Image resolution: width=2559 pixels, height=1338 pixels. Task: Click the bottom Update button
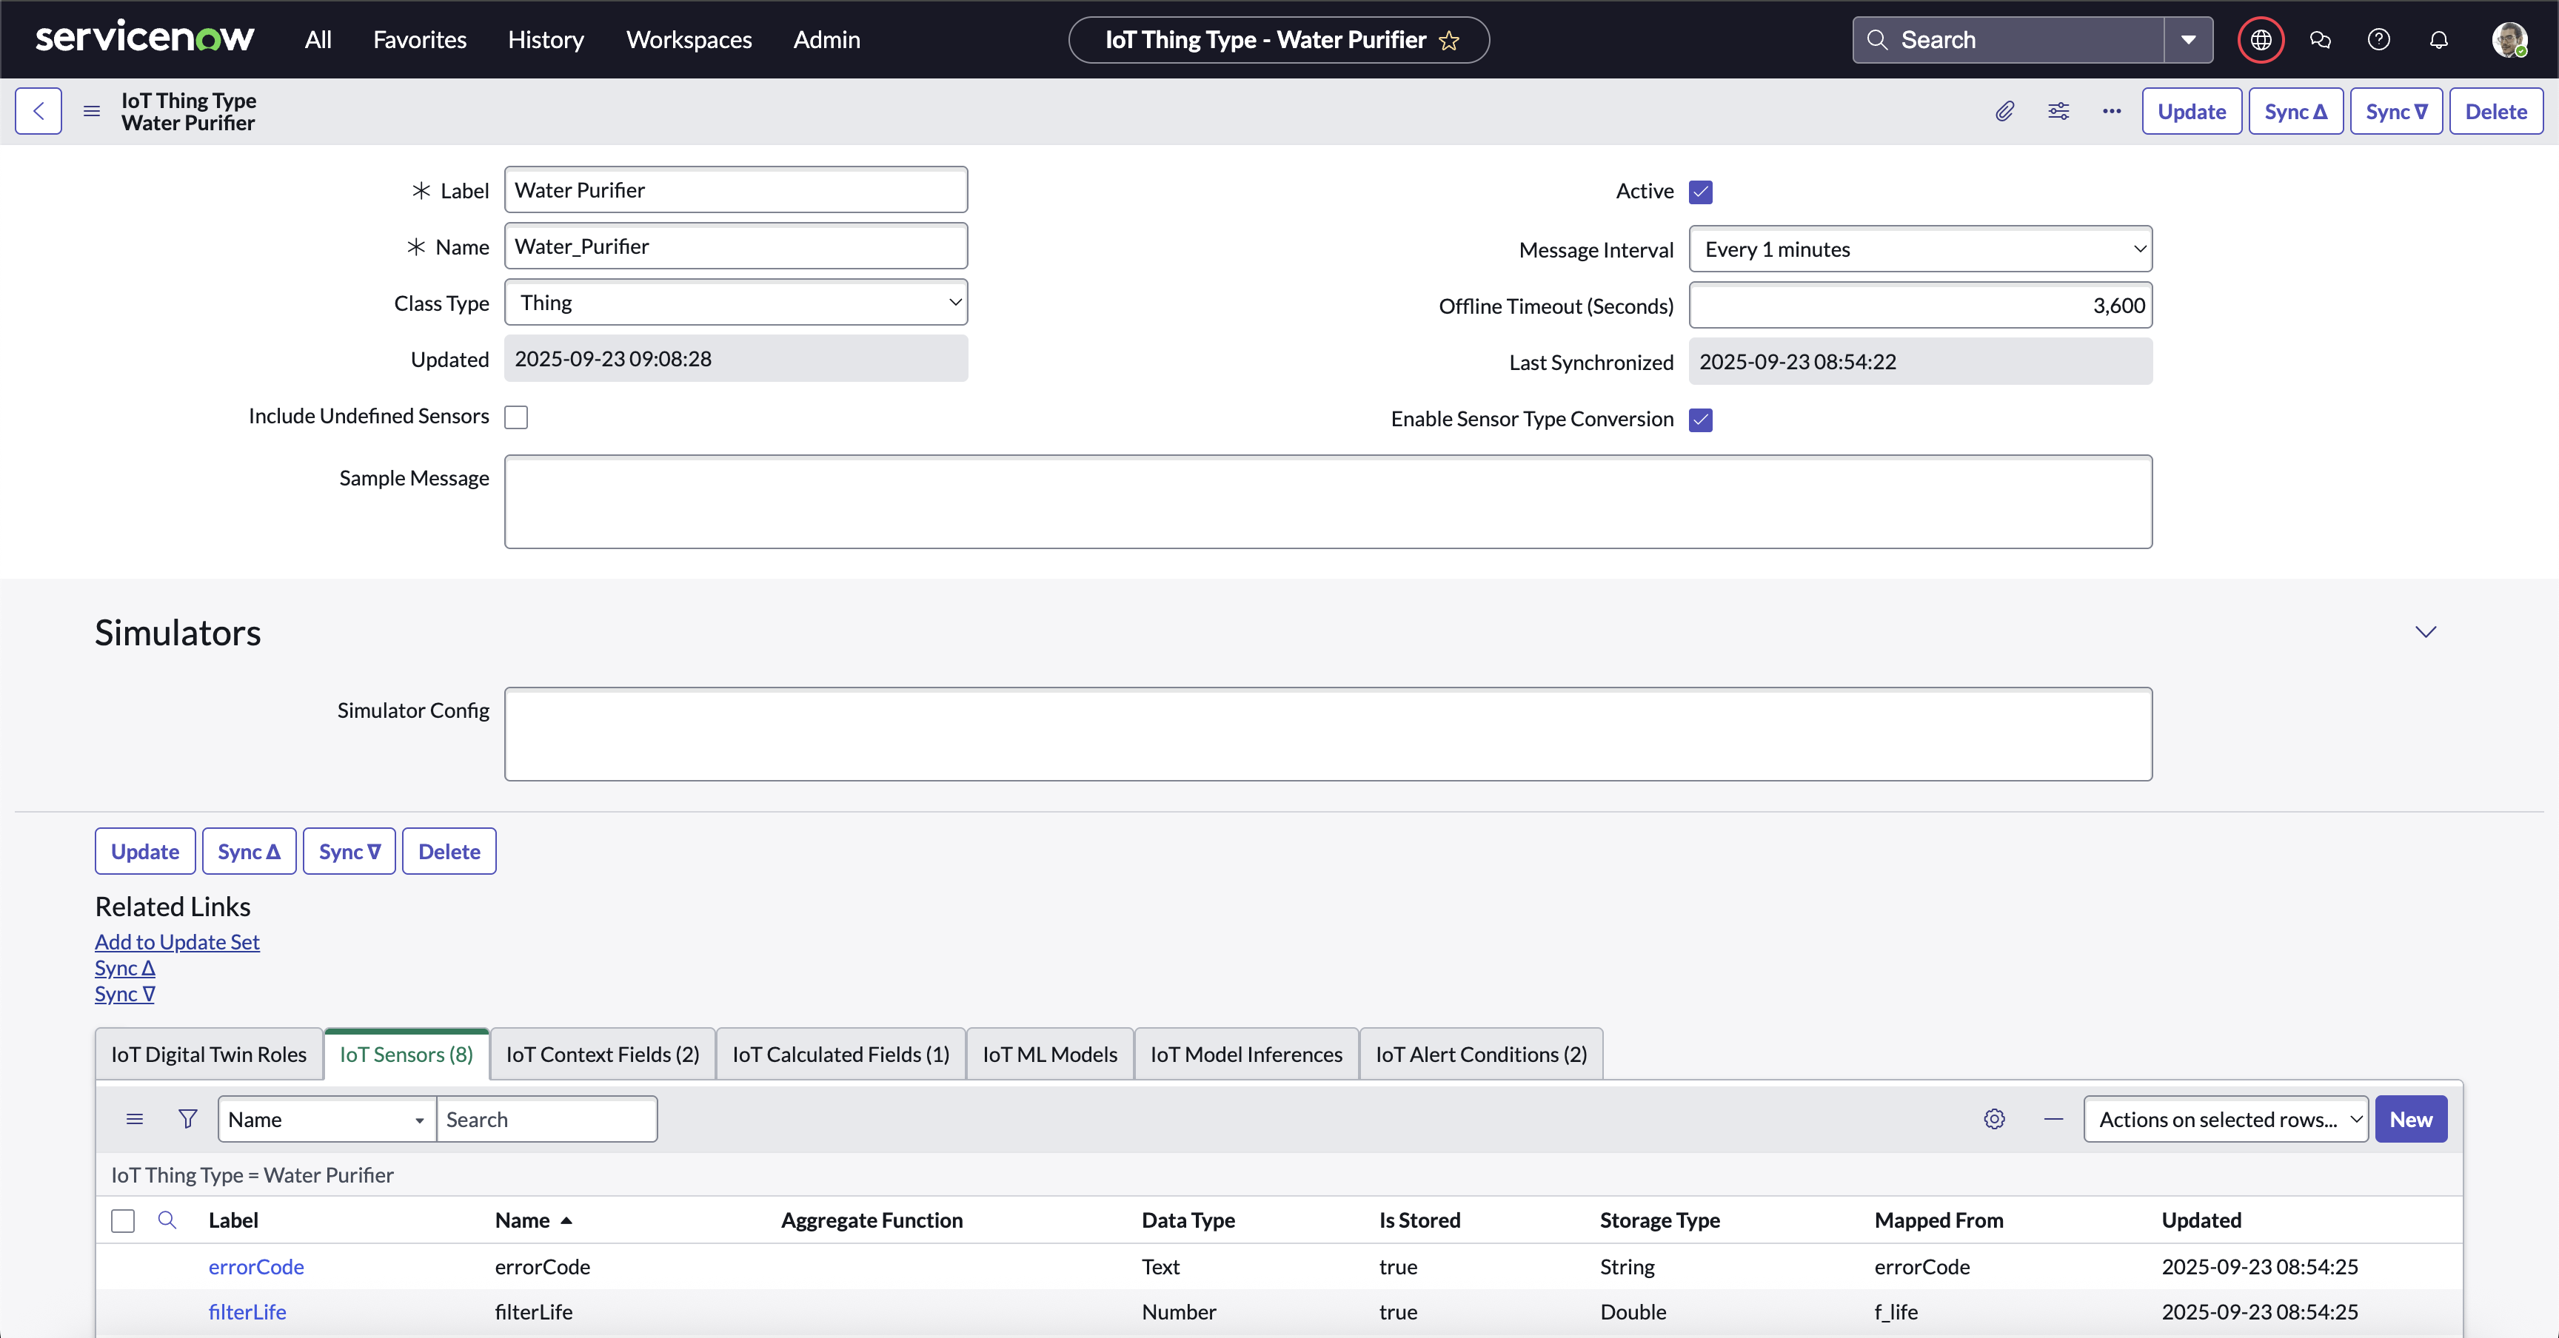(145, 850)
